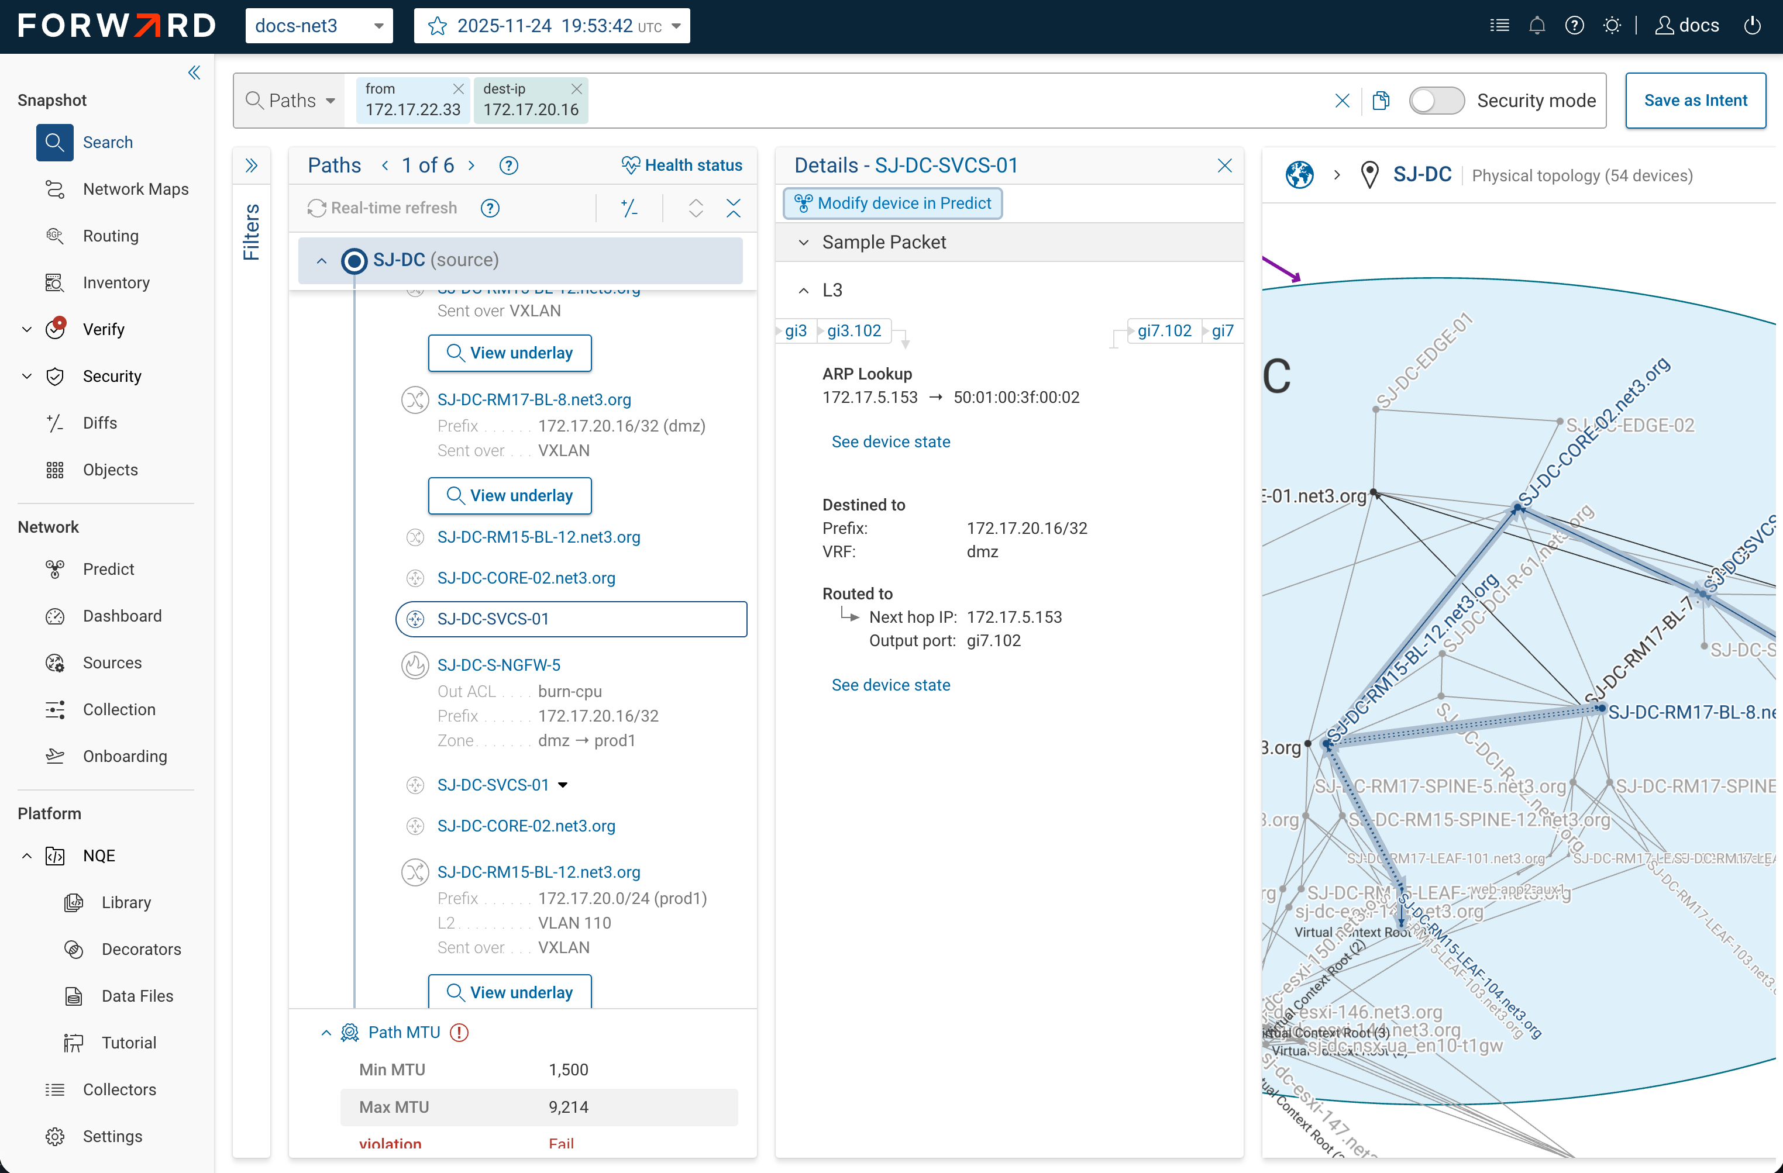Click the power logout icon
Image resolution: width=1783 pixels, height=1173 pixels.
(1752, 26)
